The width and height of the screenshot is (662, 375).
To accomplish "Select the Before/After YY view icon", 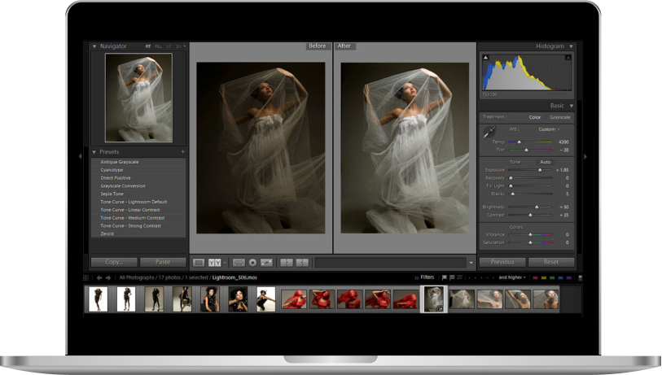I will [x=215, y=262].
